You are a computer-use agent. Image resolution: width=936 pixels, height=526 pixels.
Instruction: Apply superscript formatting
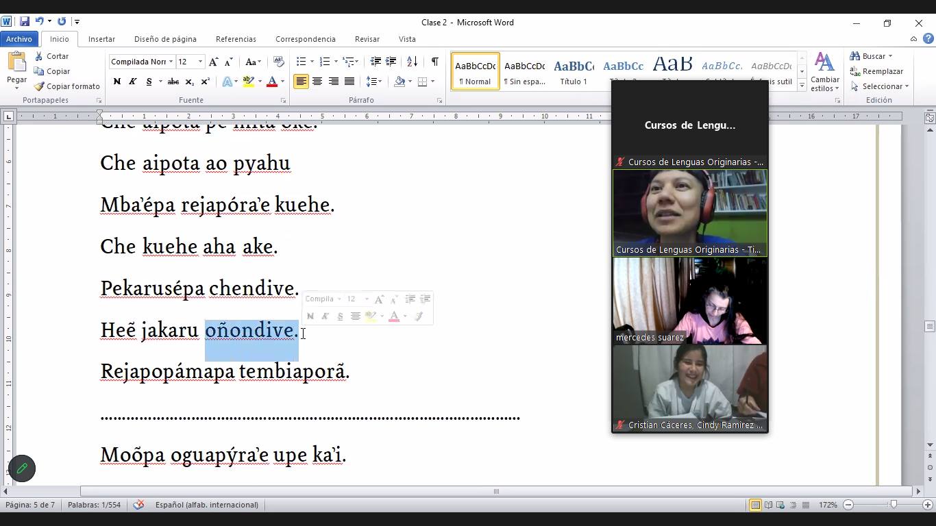coord(205,82)
